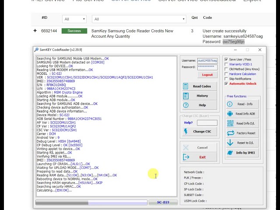Click the clipboard icon on History
This screenshot has height=210, width=280.
click(185, 96)
